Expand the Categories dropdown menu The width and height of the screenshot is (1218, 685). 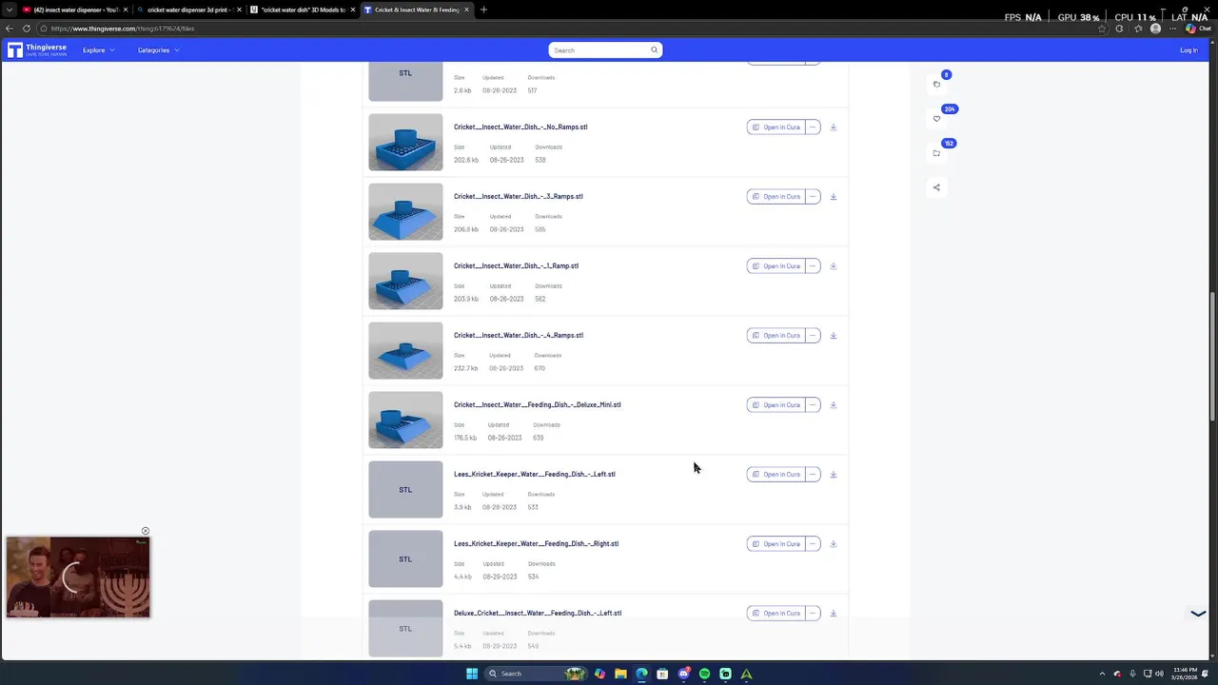click(158, 49)
